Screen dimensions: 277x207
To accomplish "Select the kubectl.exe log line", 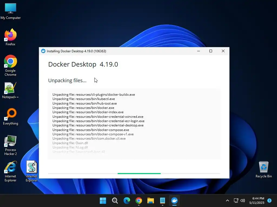I will 84,99.
